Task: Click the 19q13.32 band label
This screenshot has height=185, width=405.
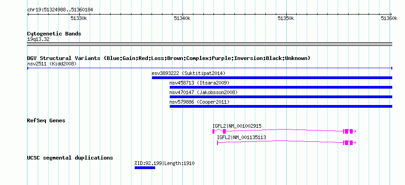Action: [38, 40]
